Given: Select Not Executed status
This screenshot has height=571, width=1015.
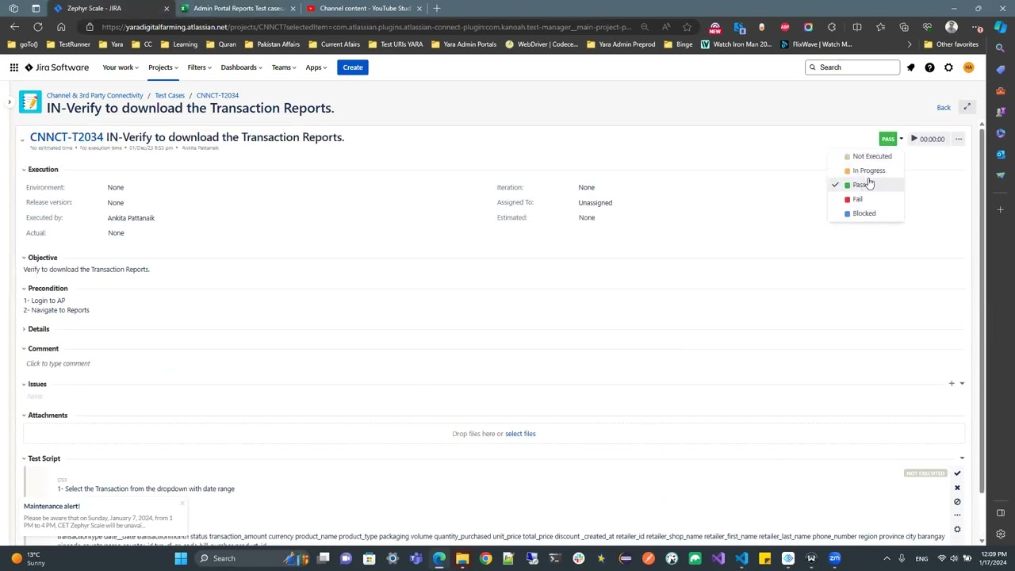Looking at the screenshot, I should pos(866,156).
